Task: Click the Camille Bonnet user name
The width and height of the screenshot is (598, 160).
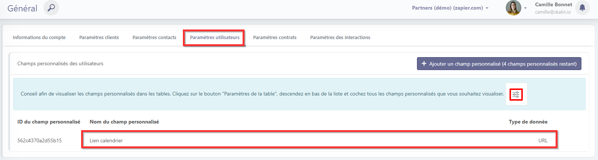Action: [x=553, y=4]
